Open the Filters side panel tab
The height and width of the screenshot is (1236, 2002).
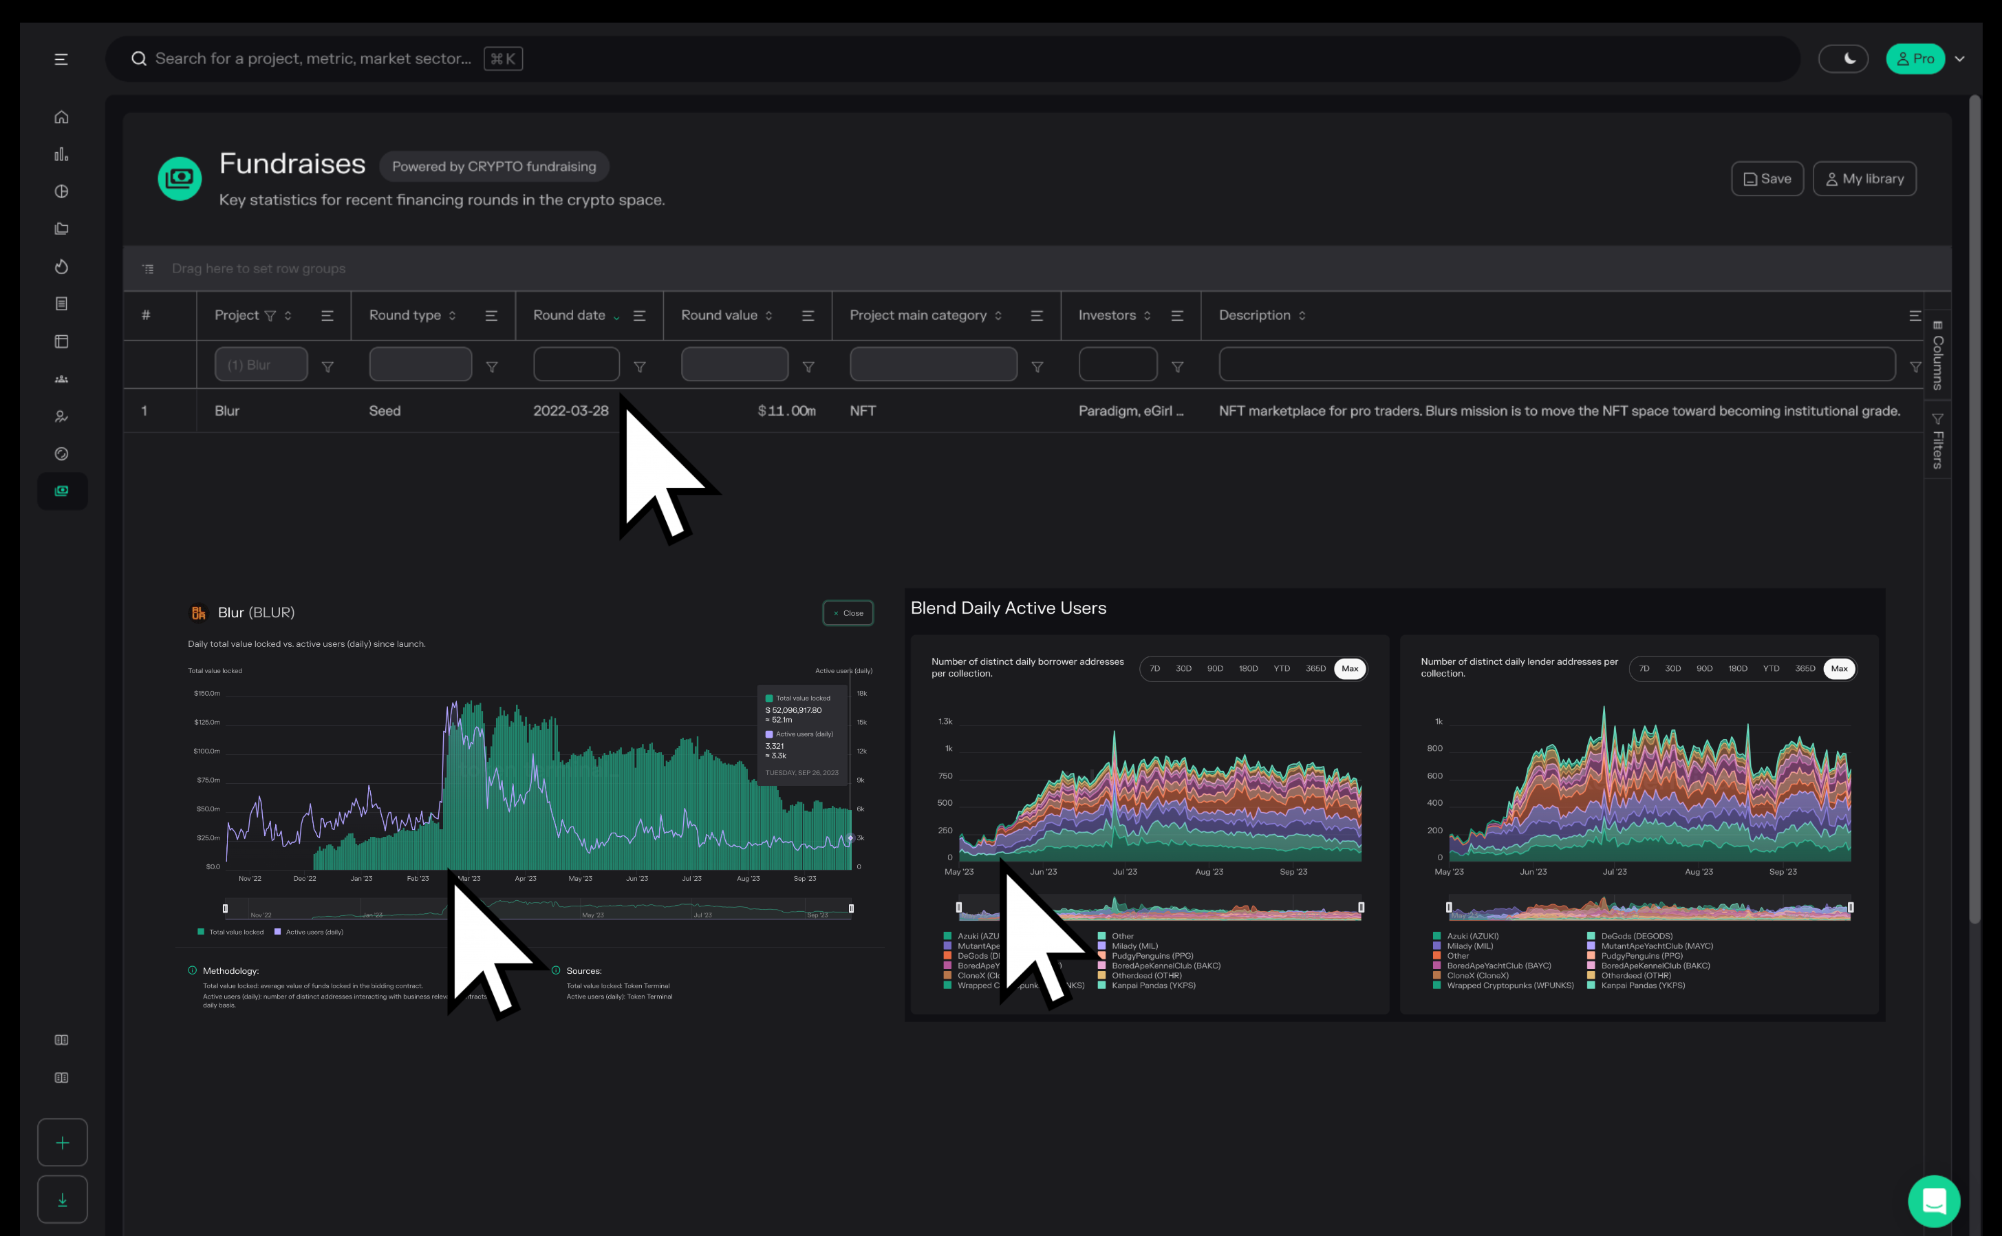click(1937, 441)
